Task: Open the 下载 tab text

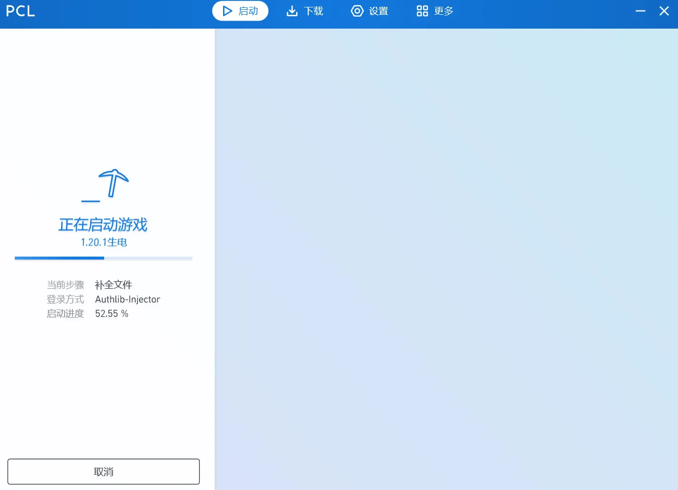Action: point(313,11)
